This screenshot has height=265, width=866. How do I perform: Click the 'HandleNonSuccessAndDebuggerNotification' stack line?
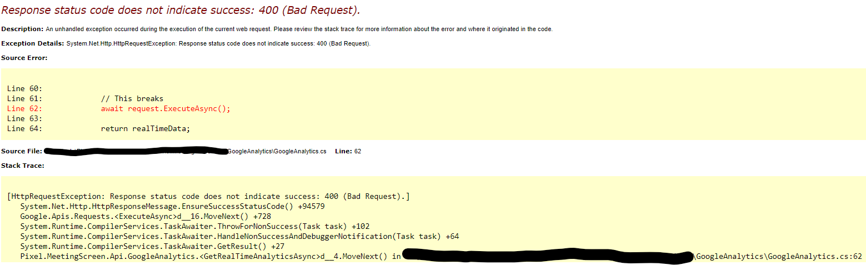(x=240, y=237)
